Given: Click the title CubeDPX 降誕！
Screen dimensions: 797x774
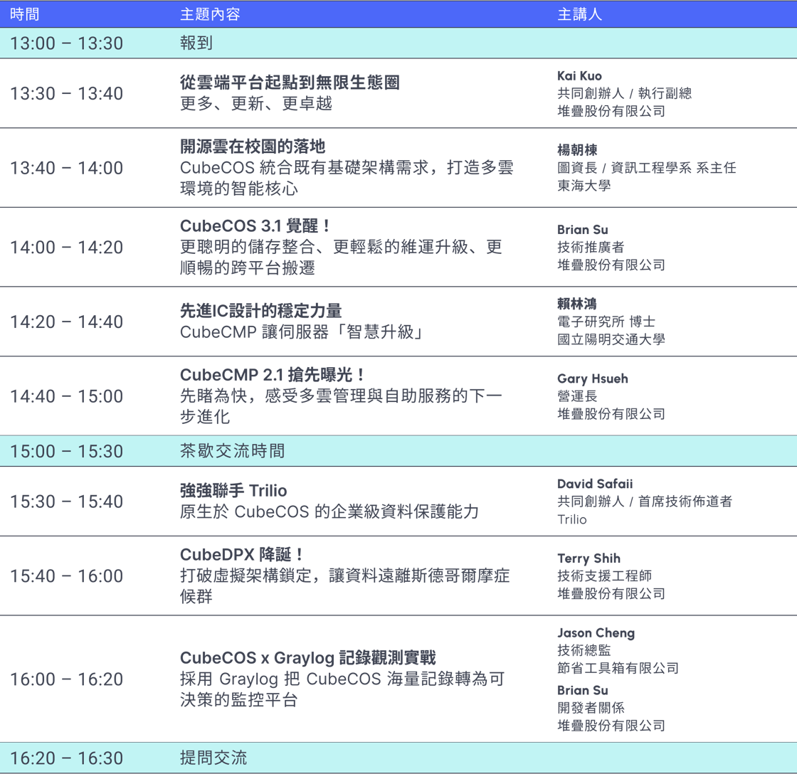Looking at the screenshot, I should (x=243, y=554).
